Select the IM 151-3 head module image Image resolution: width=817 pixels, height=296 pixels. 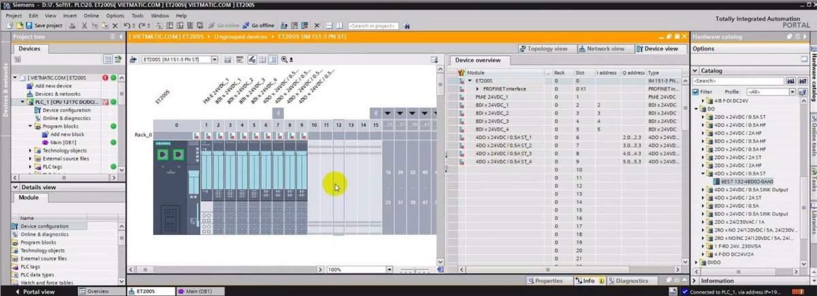(x=176, y=187)
